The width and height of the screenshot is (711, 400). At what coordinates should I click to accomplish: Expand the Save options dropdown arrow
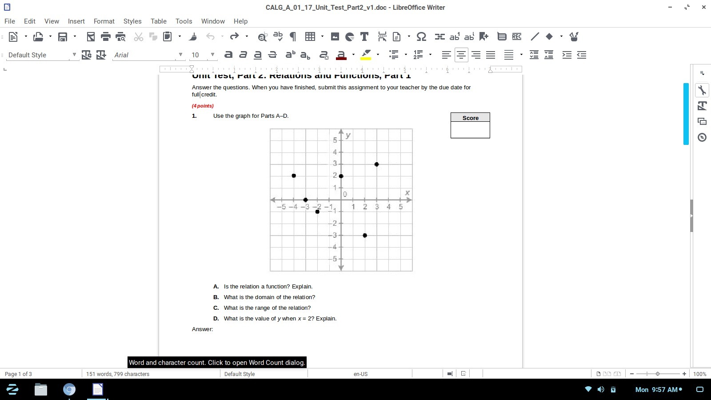[75, 37]
